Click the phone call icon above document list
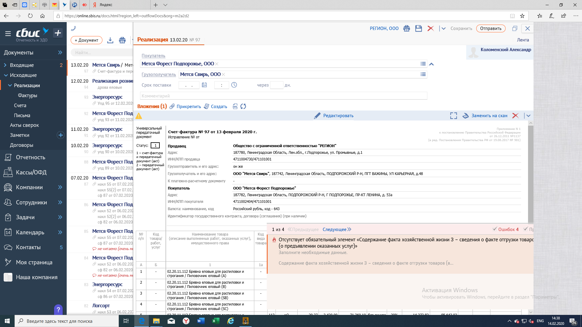This screenshot has width=582, height=327. click(x=73, y=28)
